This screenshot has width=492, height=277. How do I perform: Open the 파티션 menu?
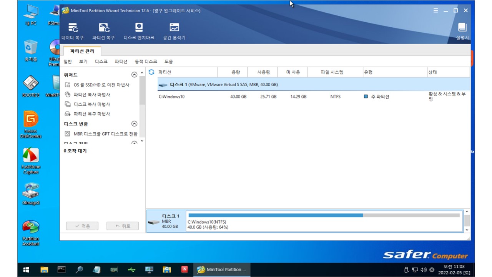[x=121, y=62]
